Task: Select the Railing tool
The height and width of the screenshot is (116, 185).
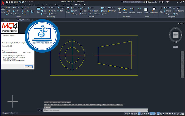Action: pyautogui.click(x=111, y=8)
